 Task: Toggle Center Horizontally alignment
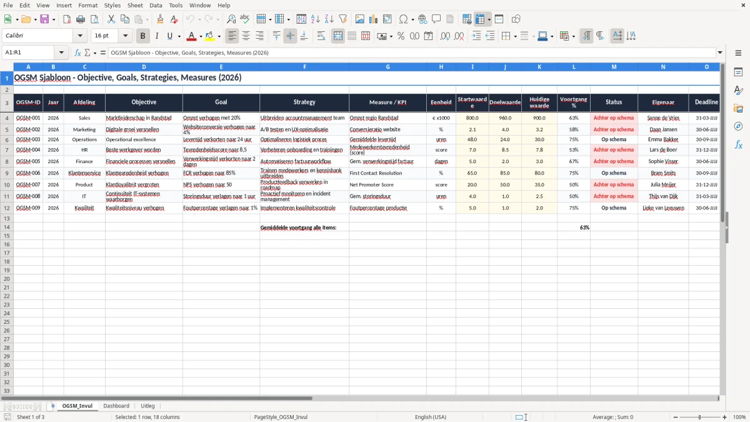(x=246, y=36)
